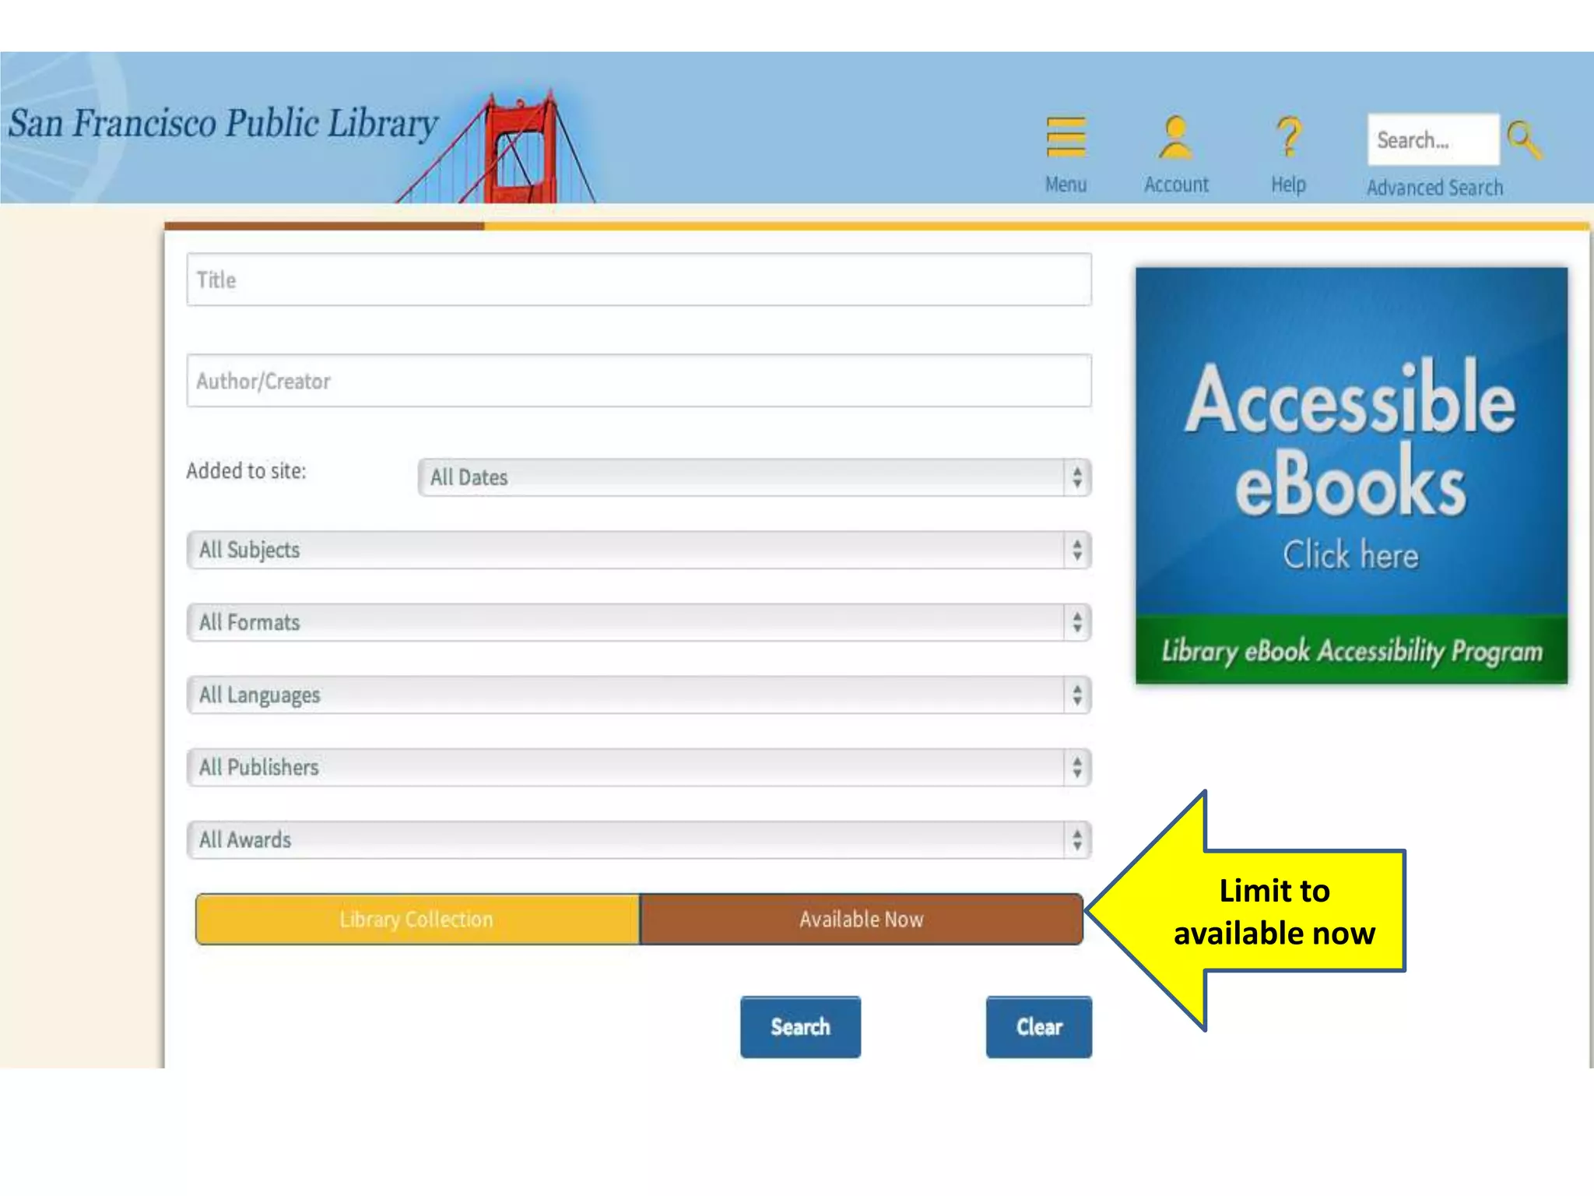Viewport: 1594px width, 1196px height.
Task: Open the hamburger Menu icon
Action: pos(1066,138)
